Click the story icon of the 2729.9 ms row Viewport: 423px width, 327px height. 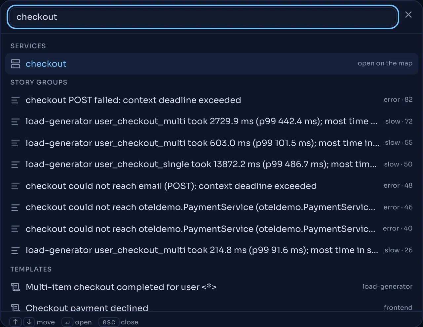point(16,122)
